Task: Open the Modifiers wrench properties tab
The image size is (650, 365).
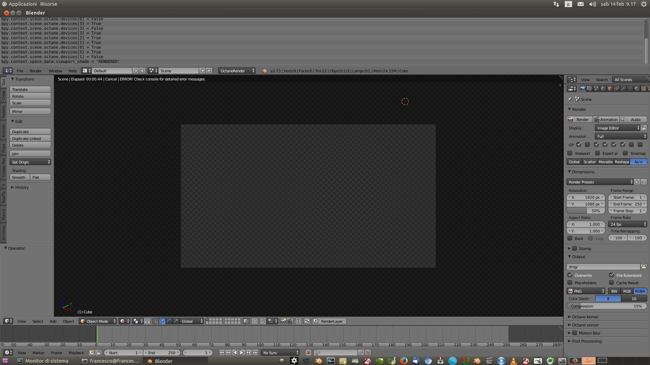Action: click(623, 89)
